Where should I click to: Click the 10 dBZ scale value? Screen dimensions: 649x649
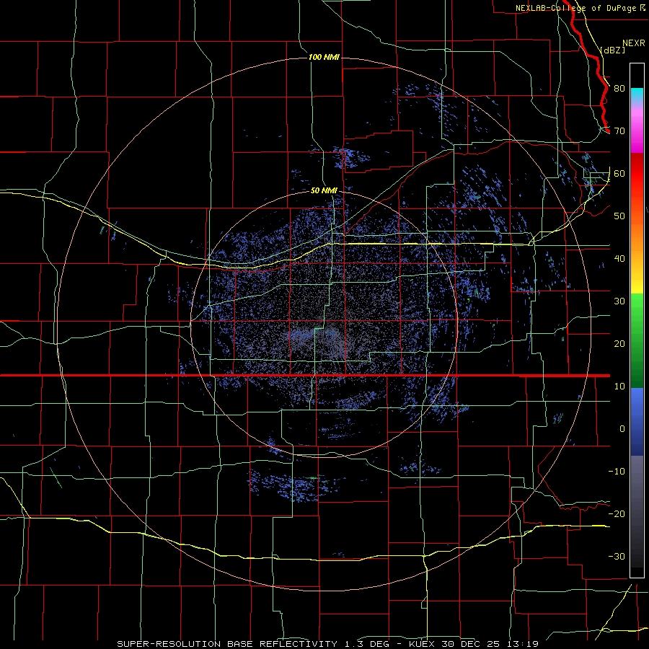point(619,387)
